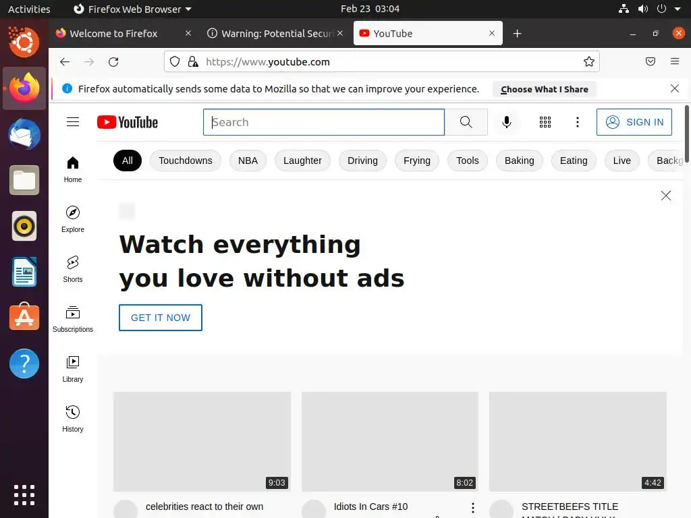Image resolution: width=691 pixels, height=518 pixels.
Task: Click the YouTube logo
Action: click(128, 122)
